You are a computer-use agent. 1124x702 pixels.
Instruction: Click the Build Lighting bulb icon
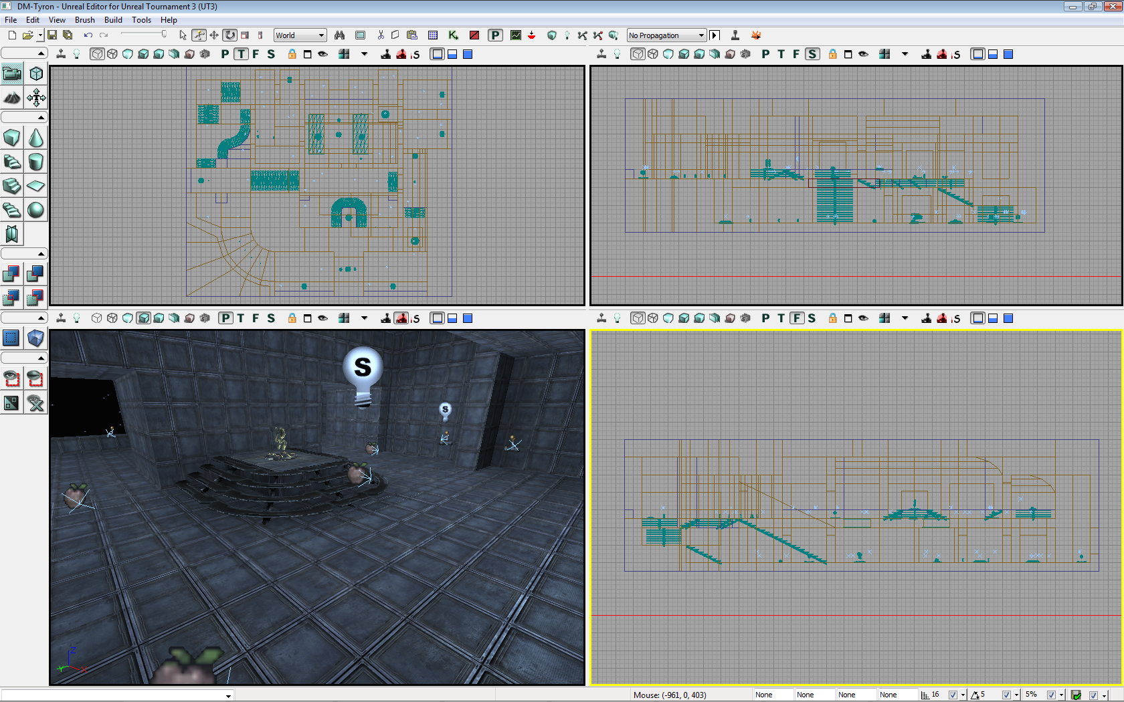[x=567, y=35]
